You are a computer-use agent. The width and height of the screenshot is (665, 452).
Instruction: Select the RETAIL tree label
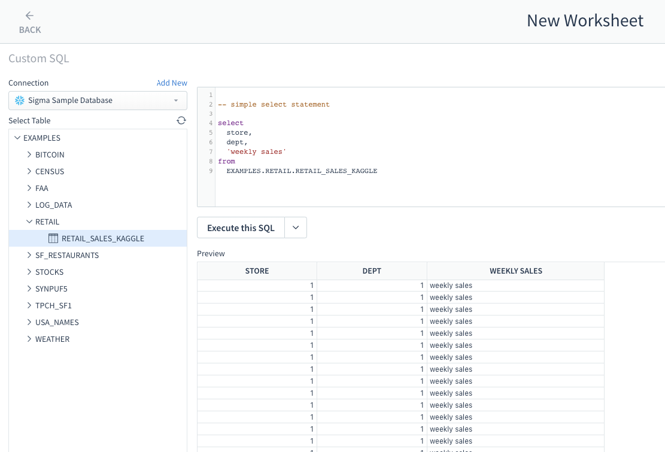pyautogui.click(x=47, y=222)
